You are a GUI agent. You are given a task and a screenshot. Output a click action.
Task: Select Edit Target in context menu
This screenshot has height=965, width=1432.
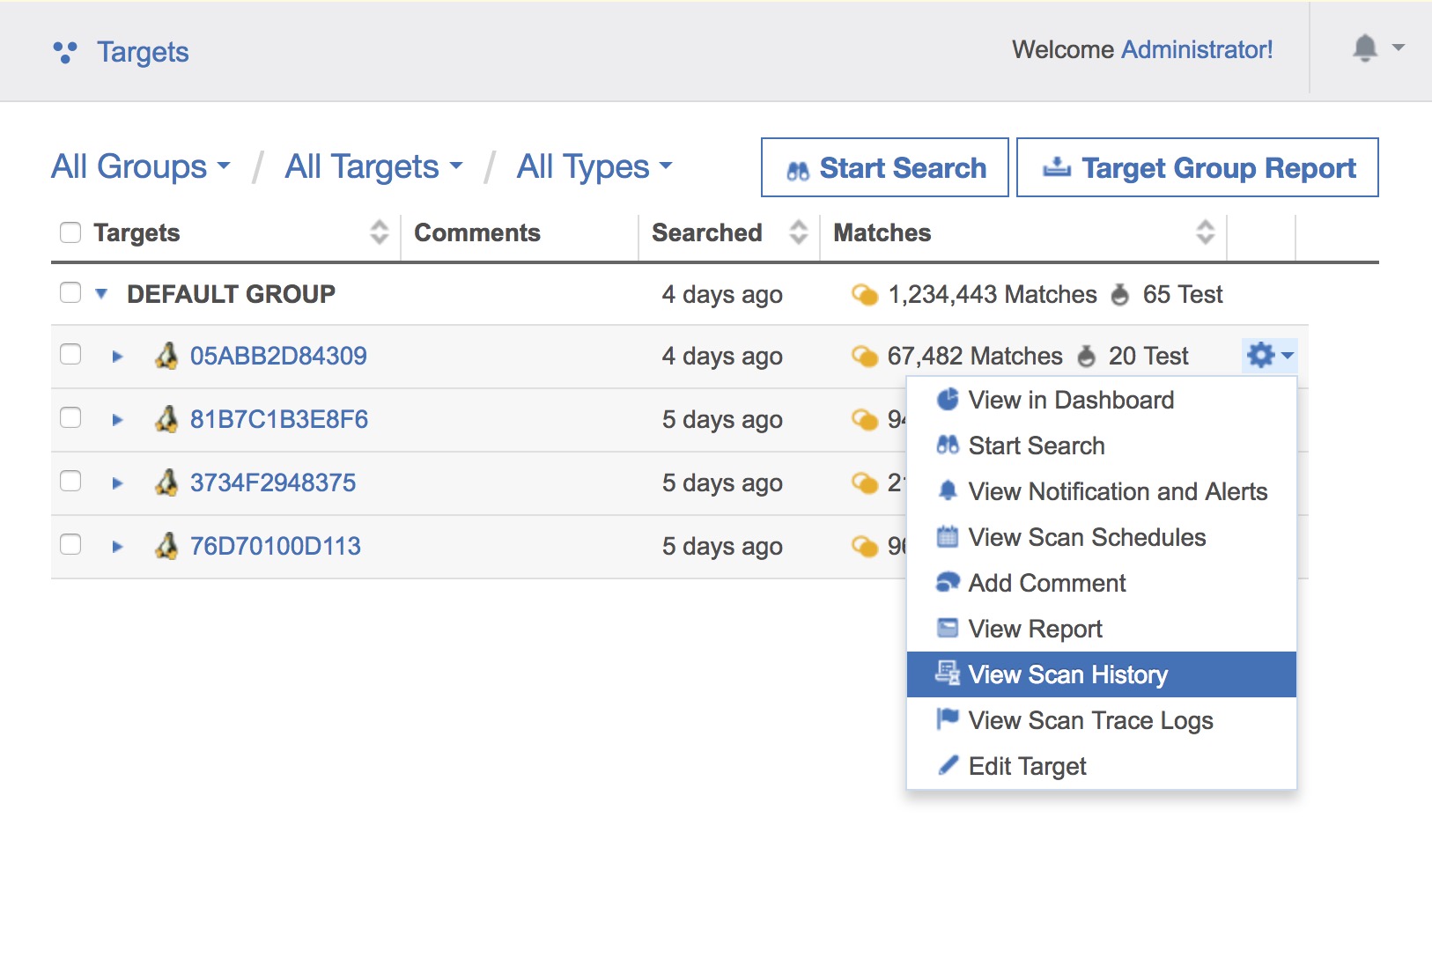[x=1027, y=766]
